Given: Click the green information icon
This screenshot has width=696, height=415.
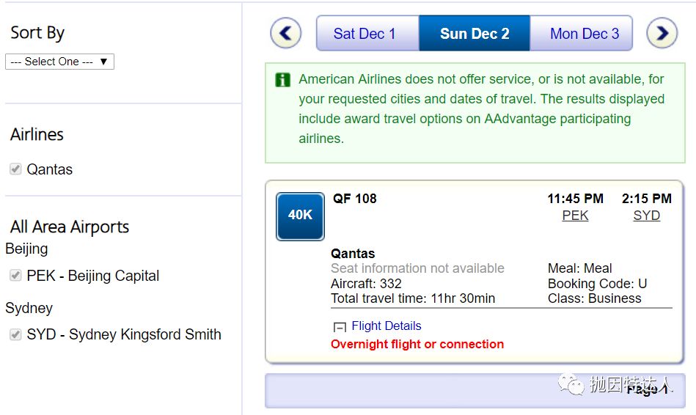Looking at the screenshot, I should pyautogui.click(x=282, y=80).
